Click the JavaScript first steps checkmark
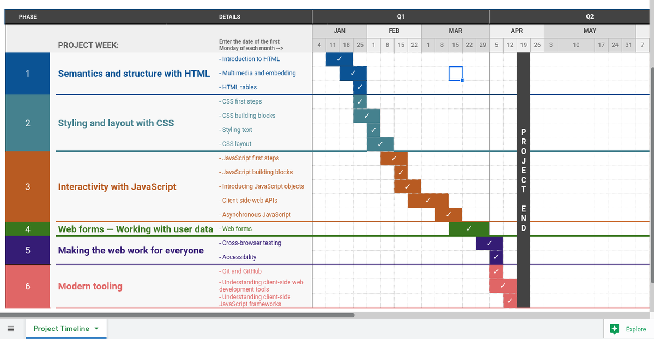654x339 pixels. (393, 158)
